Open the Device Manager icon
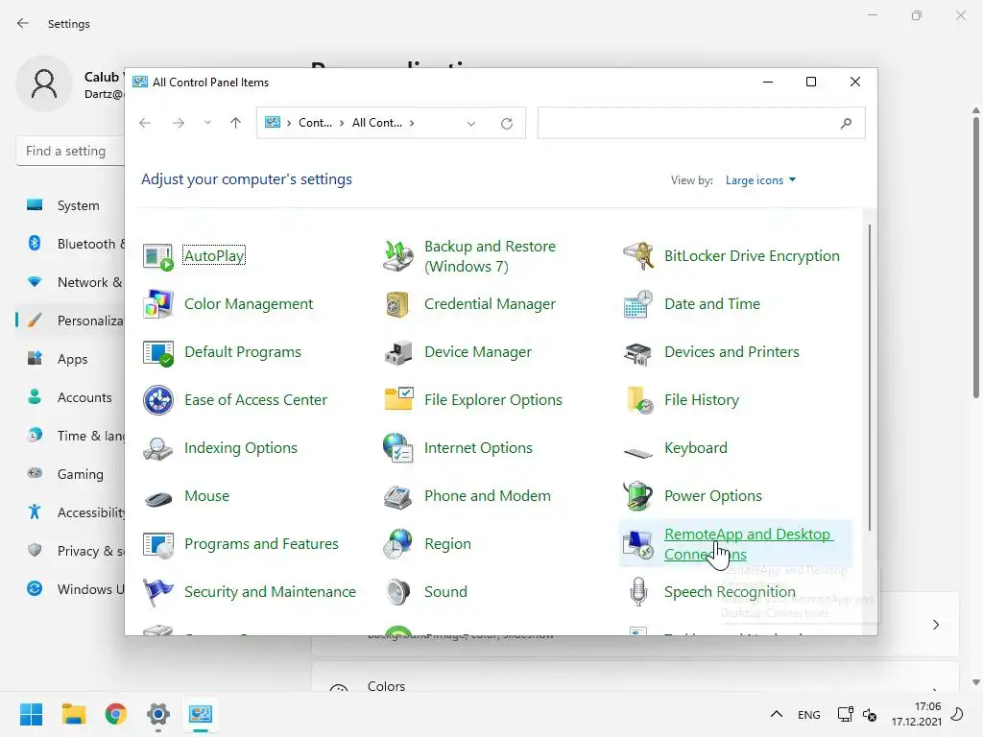Screen dimensions: 983x737 point(398,352)
